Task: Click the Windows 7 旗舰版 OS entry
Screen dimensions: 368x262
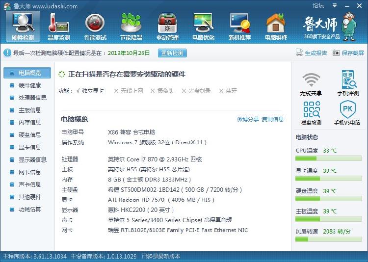Action: (x=157, y=142)
